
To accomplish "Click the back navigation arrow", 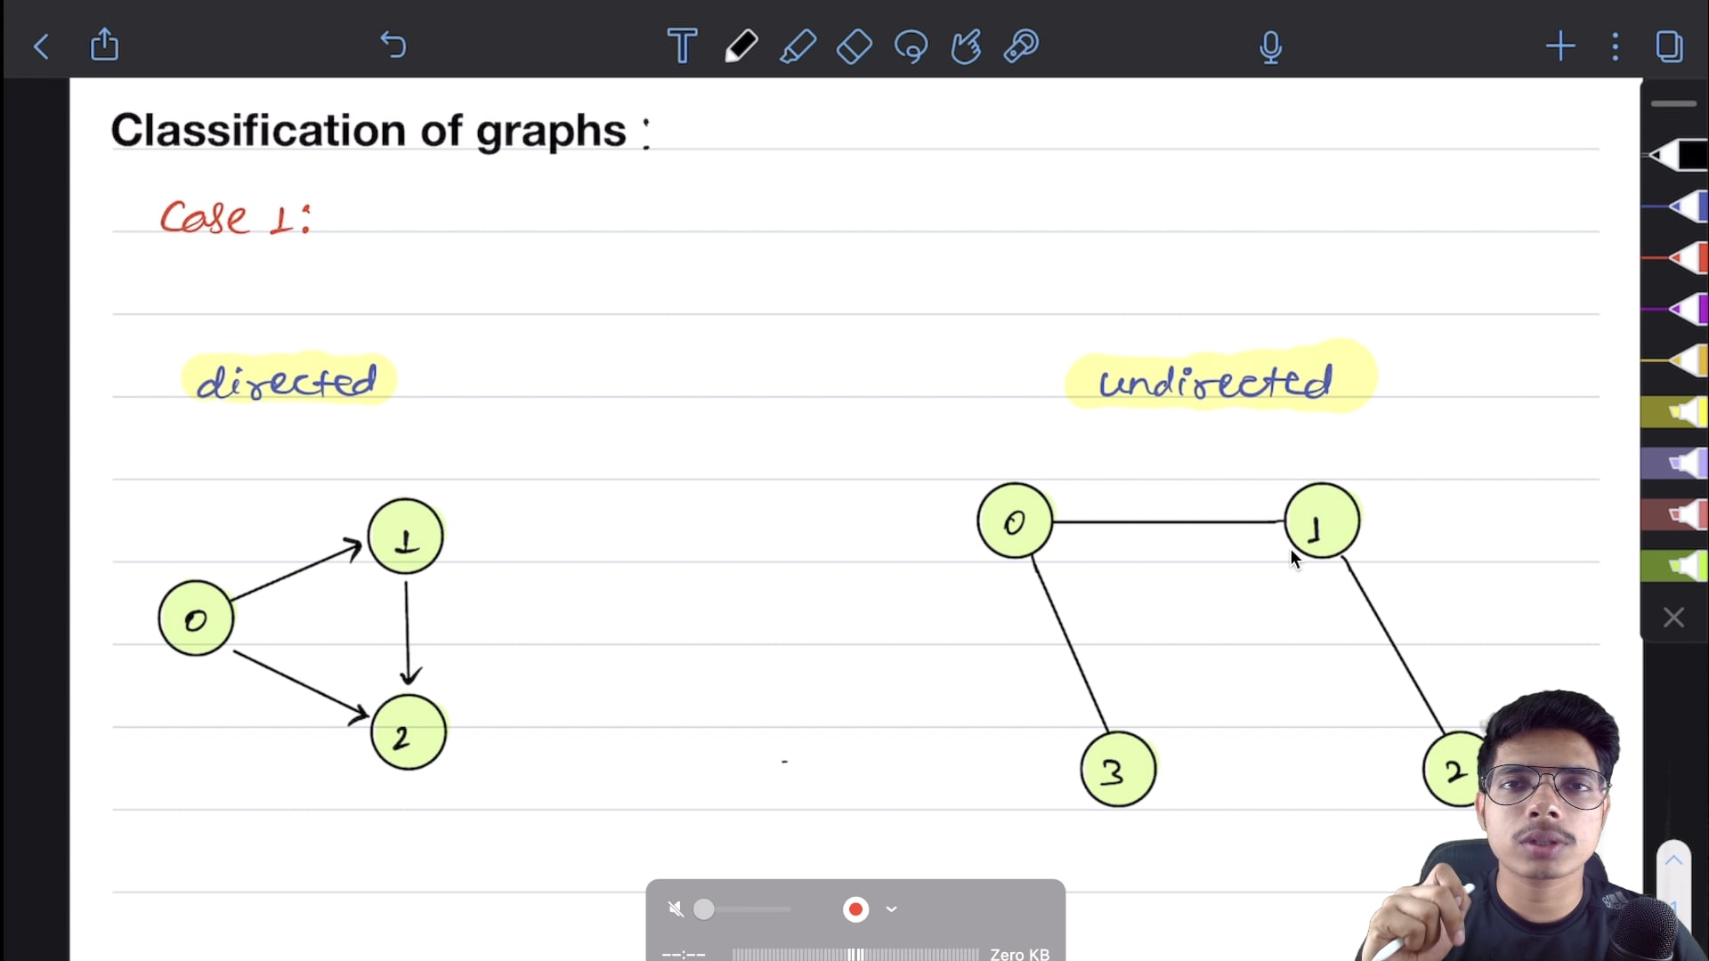I will click(41, 45).
